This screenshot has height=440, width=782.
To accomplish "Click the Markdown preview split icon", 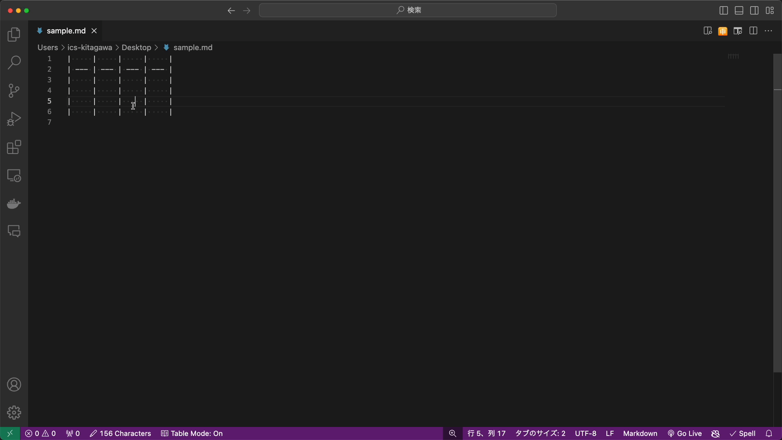I will (708, 31).
